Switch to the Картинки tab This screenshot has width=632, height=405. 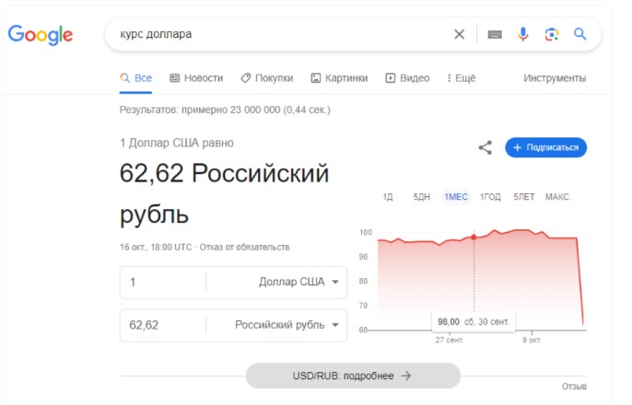click(339, 78)
